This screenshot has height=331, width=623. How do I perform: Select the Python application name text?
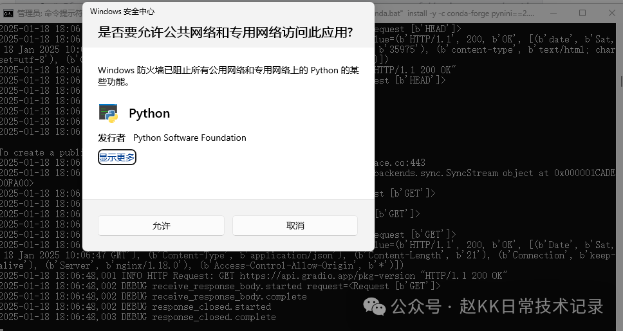pyautogui.click(x=149, y=114)
